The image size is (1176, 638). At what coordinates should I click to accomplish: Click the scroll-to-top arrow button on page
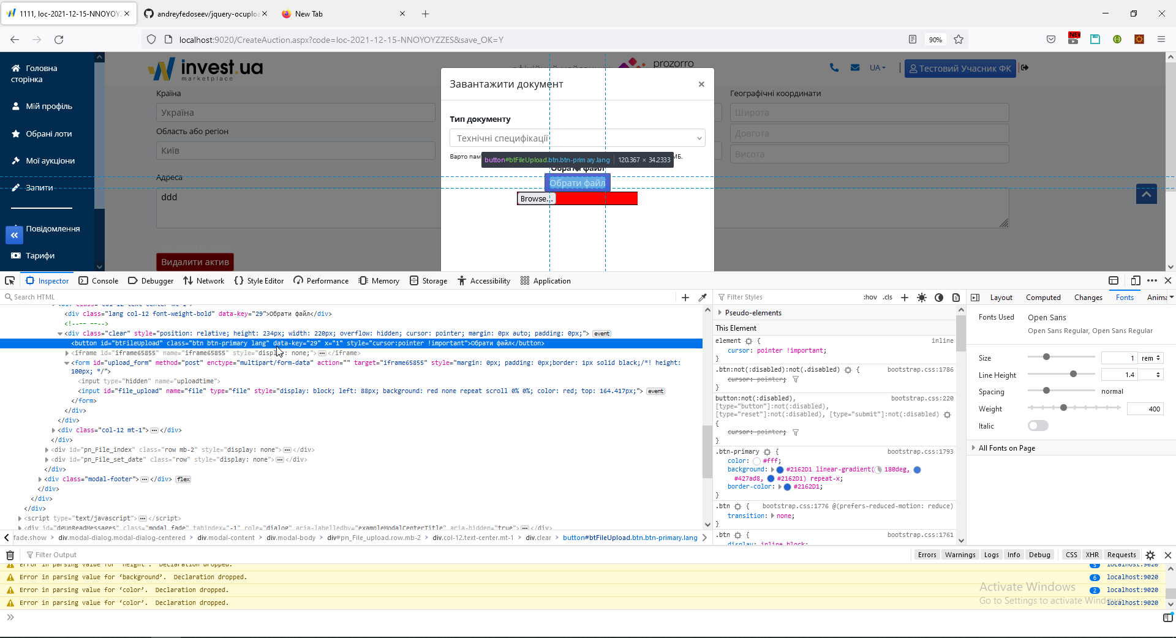1147,194
